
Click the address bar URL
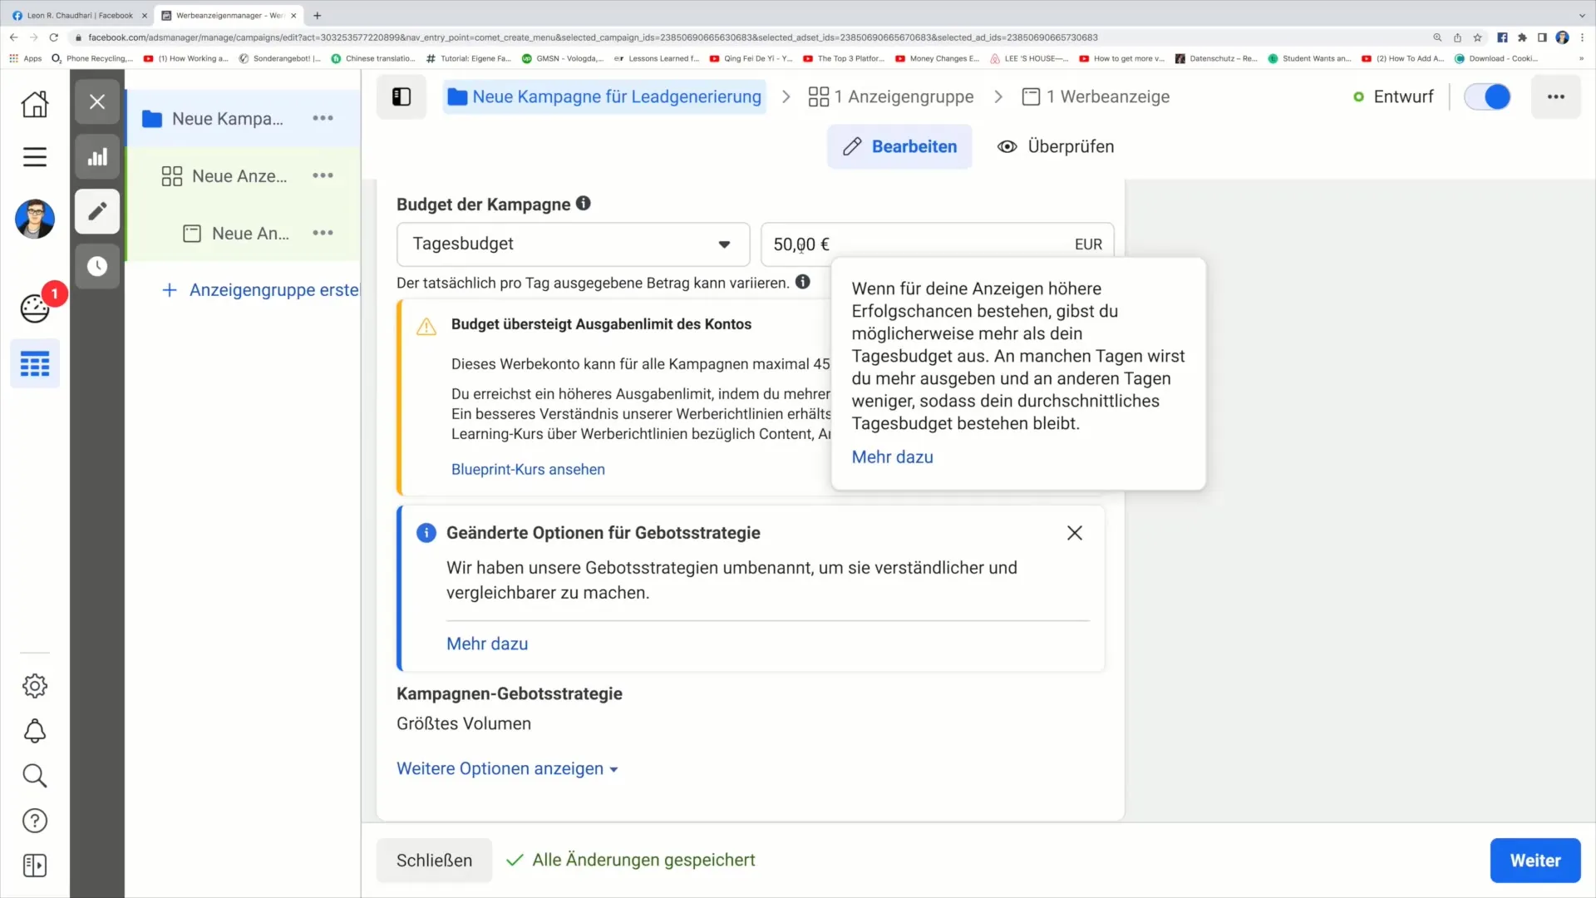[x=593, y=37]
